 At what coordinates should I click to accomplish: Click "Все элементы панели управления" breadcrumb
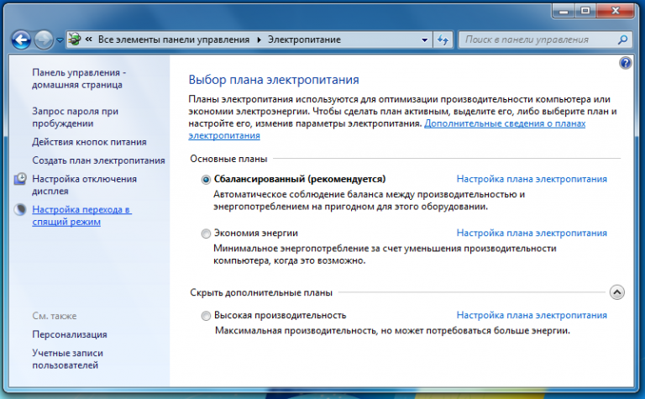point(175,39)
